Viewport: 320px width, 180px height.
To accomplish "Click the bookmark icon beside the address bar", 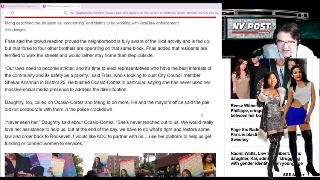I will tap(66, 13).
